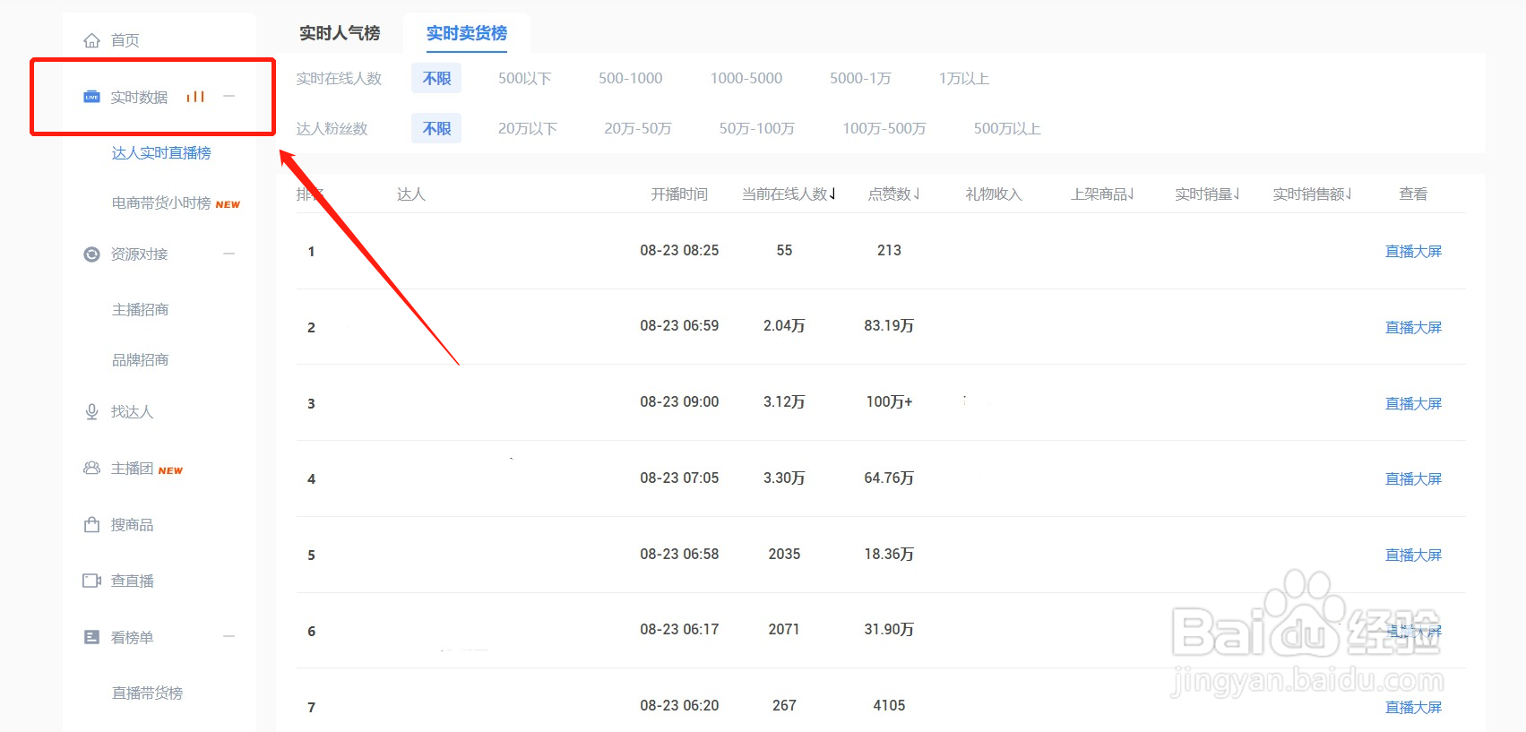This screenshot has height=732, width=1526.
Task: Click the list icon beside 看榜单
Action: pos(91,637)
